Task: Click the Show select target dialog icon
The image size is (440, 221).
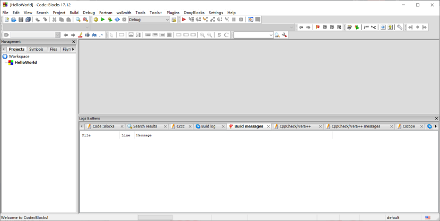Action: [174, 20]
